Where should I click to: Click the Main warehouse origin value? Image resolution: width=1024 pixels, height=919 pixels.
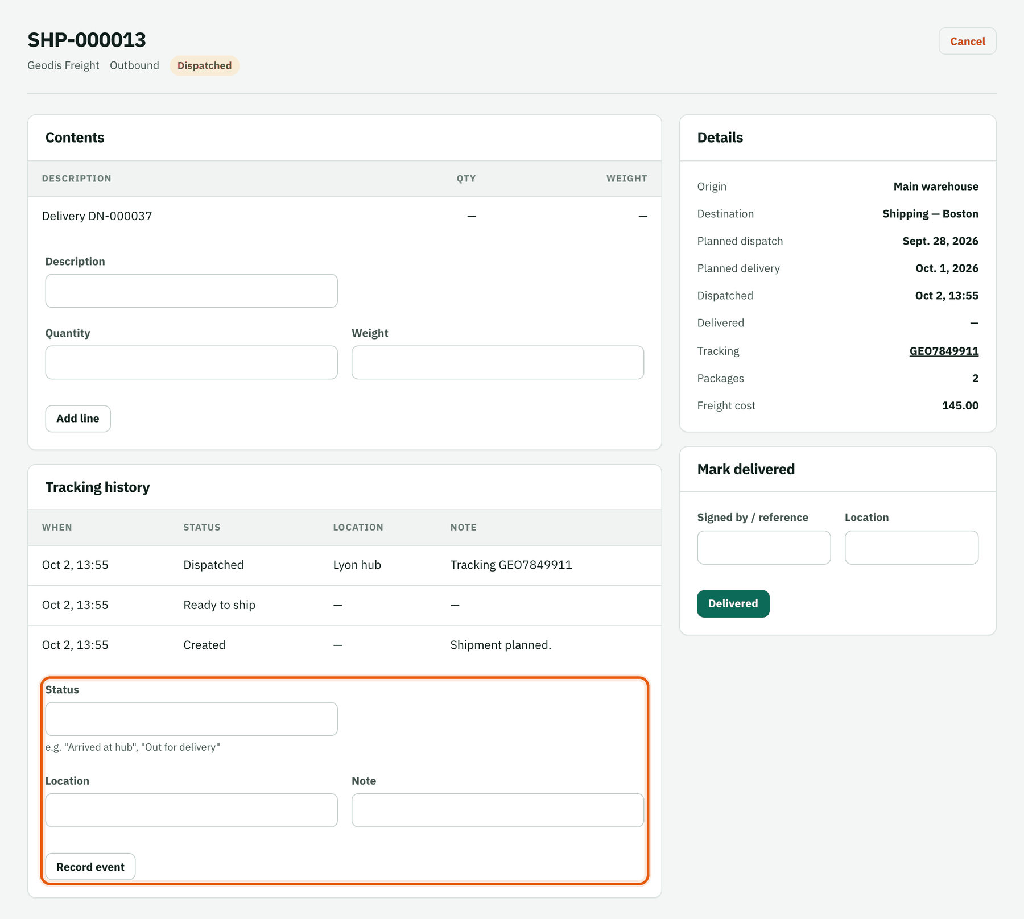coord(936,187)
